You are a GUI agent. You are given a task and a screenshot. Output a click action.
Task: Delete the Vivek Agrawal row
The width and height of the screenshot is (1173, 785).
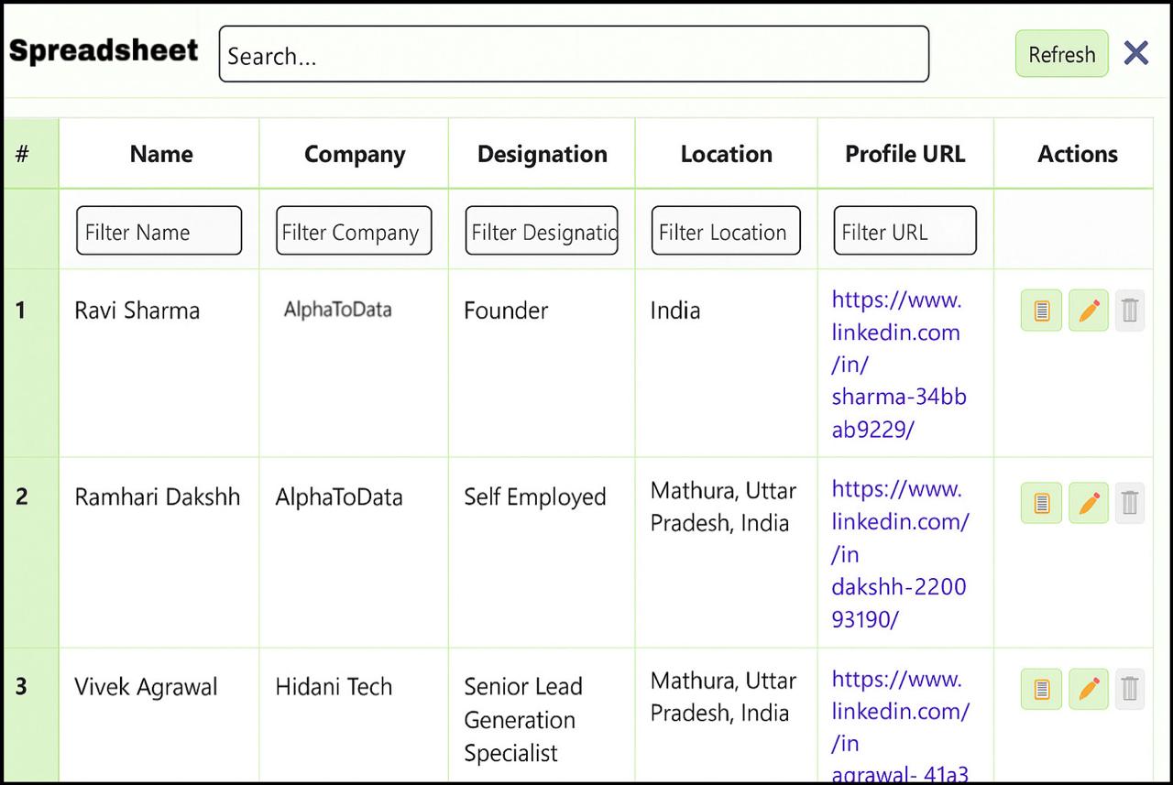click(1130, 689)
